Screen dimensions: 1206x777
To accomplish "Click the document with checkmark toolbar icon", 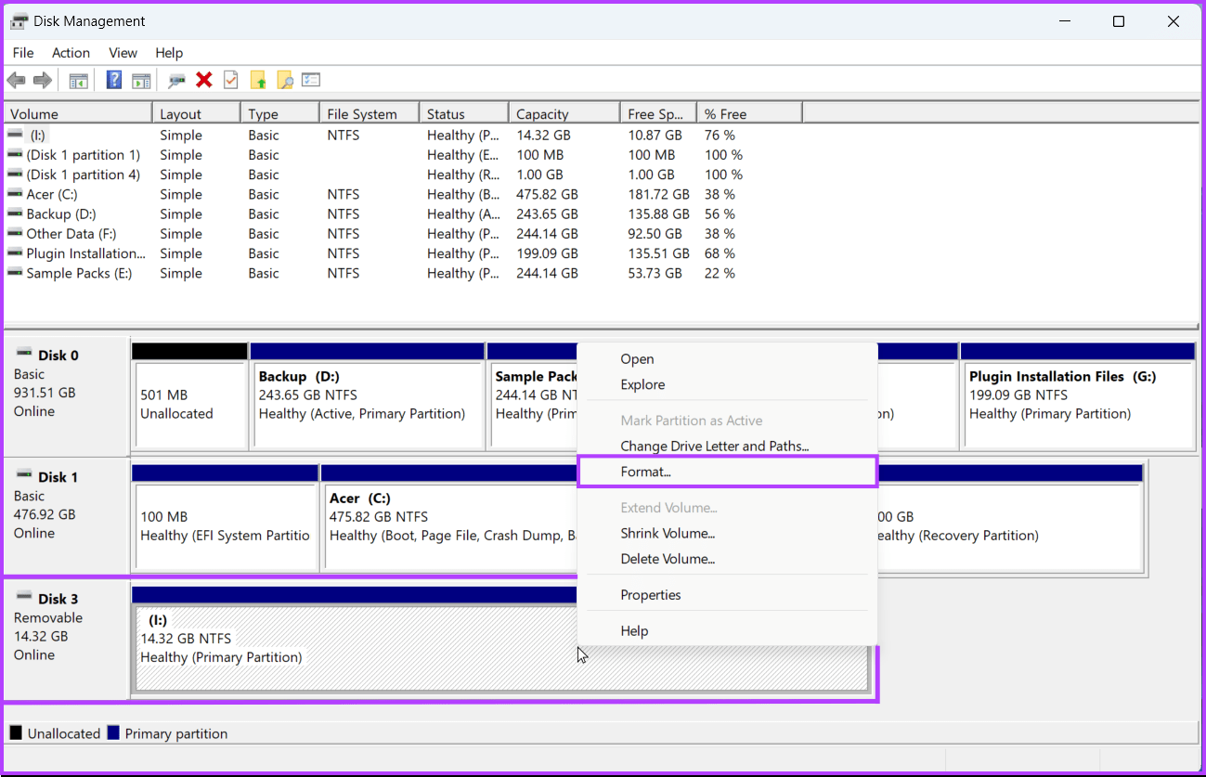I will pos(231,81).
